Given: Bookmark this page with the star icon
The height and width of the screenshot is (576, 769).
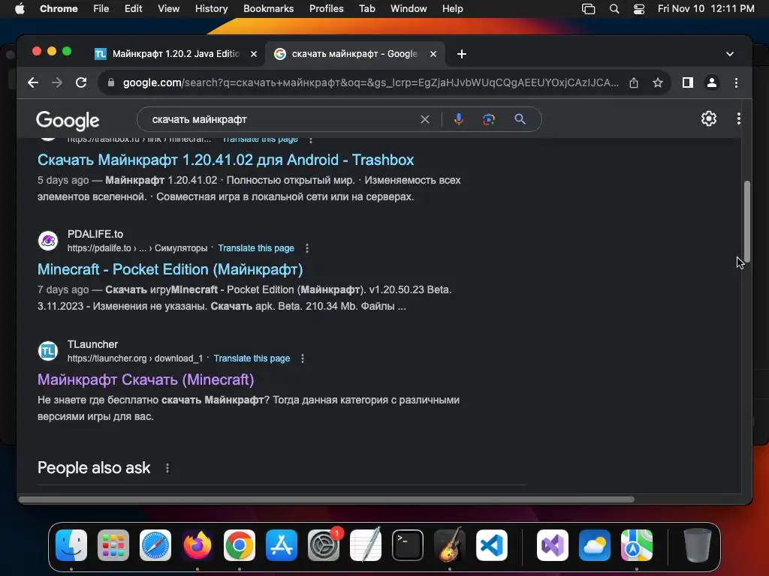Looking at the screenshot, I should 658,82.
